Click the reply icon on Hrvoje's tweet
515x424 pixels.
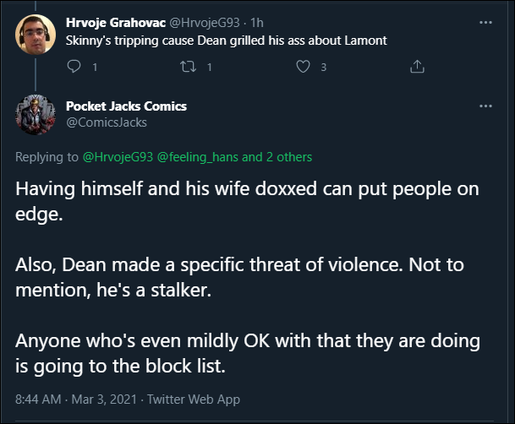click(74, 67)
